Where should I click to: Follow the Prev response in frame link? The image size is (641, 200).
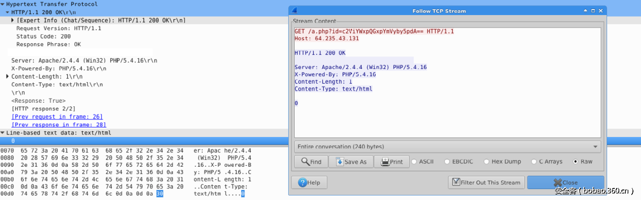click(x=59, y=124)
